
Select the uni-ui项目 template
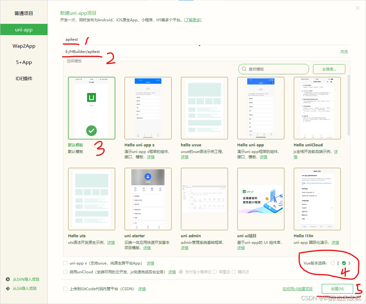261,199
